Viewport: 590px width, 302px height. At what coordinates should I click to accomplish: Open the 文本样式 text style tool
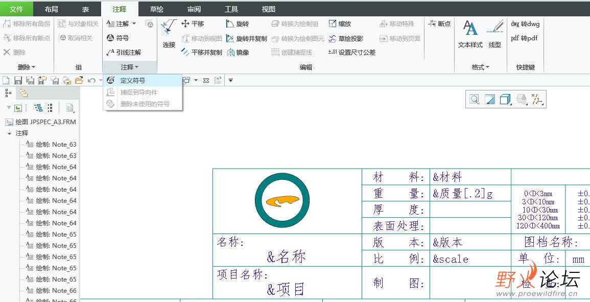[470, 34]
